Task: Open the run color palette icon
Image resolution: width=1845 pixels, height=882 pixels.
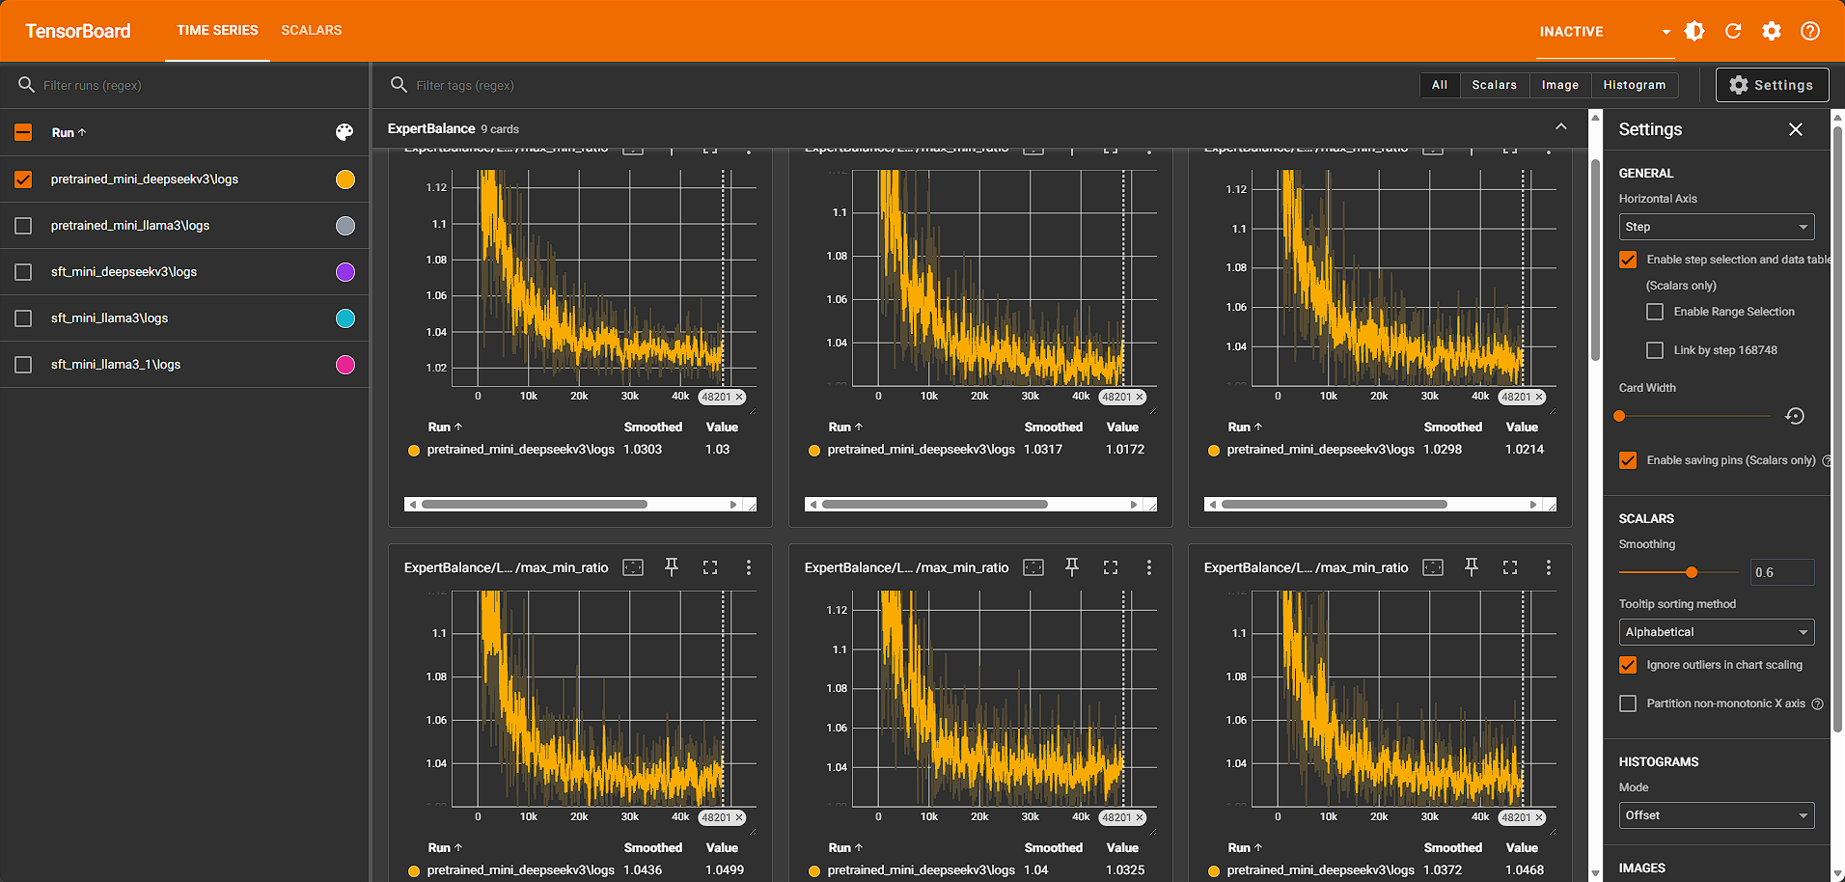Action: point(344,132)
